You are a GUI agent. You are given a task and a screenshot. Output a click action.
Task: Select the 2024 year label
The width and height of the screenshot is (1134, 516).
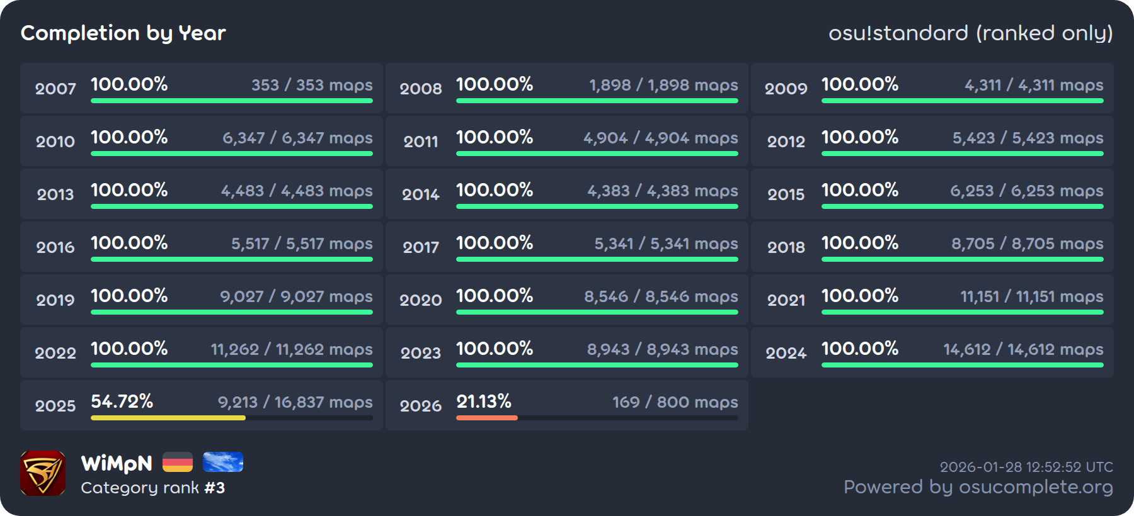[x=786, y=353]
